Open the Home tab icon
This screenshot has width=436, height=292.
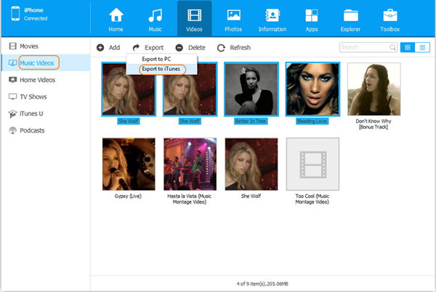pyautogui.click(x=116, y=15)
